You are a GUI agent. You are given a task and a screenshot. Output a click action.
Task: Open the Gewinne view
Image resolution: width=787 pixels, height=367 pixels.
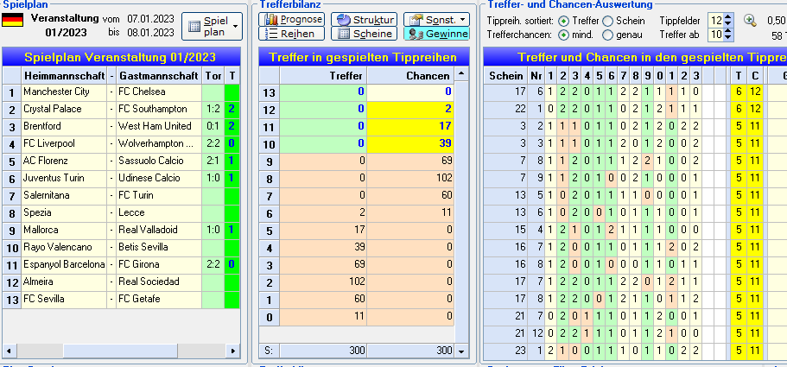436,34
